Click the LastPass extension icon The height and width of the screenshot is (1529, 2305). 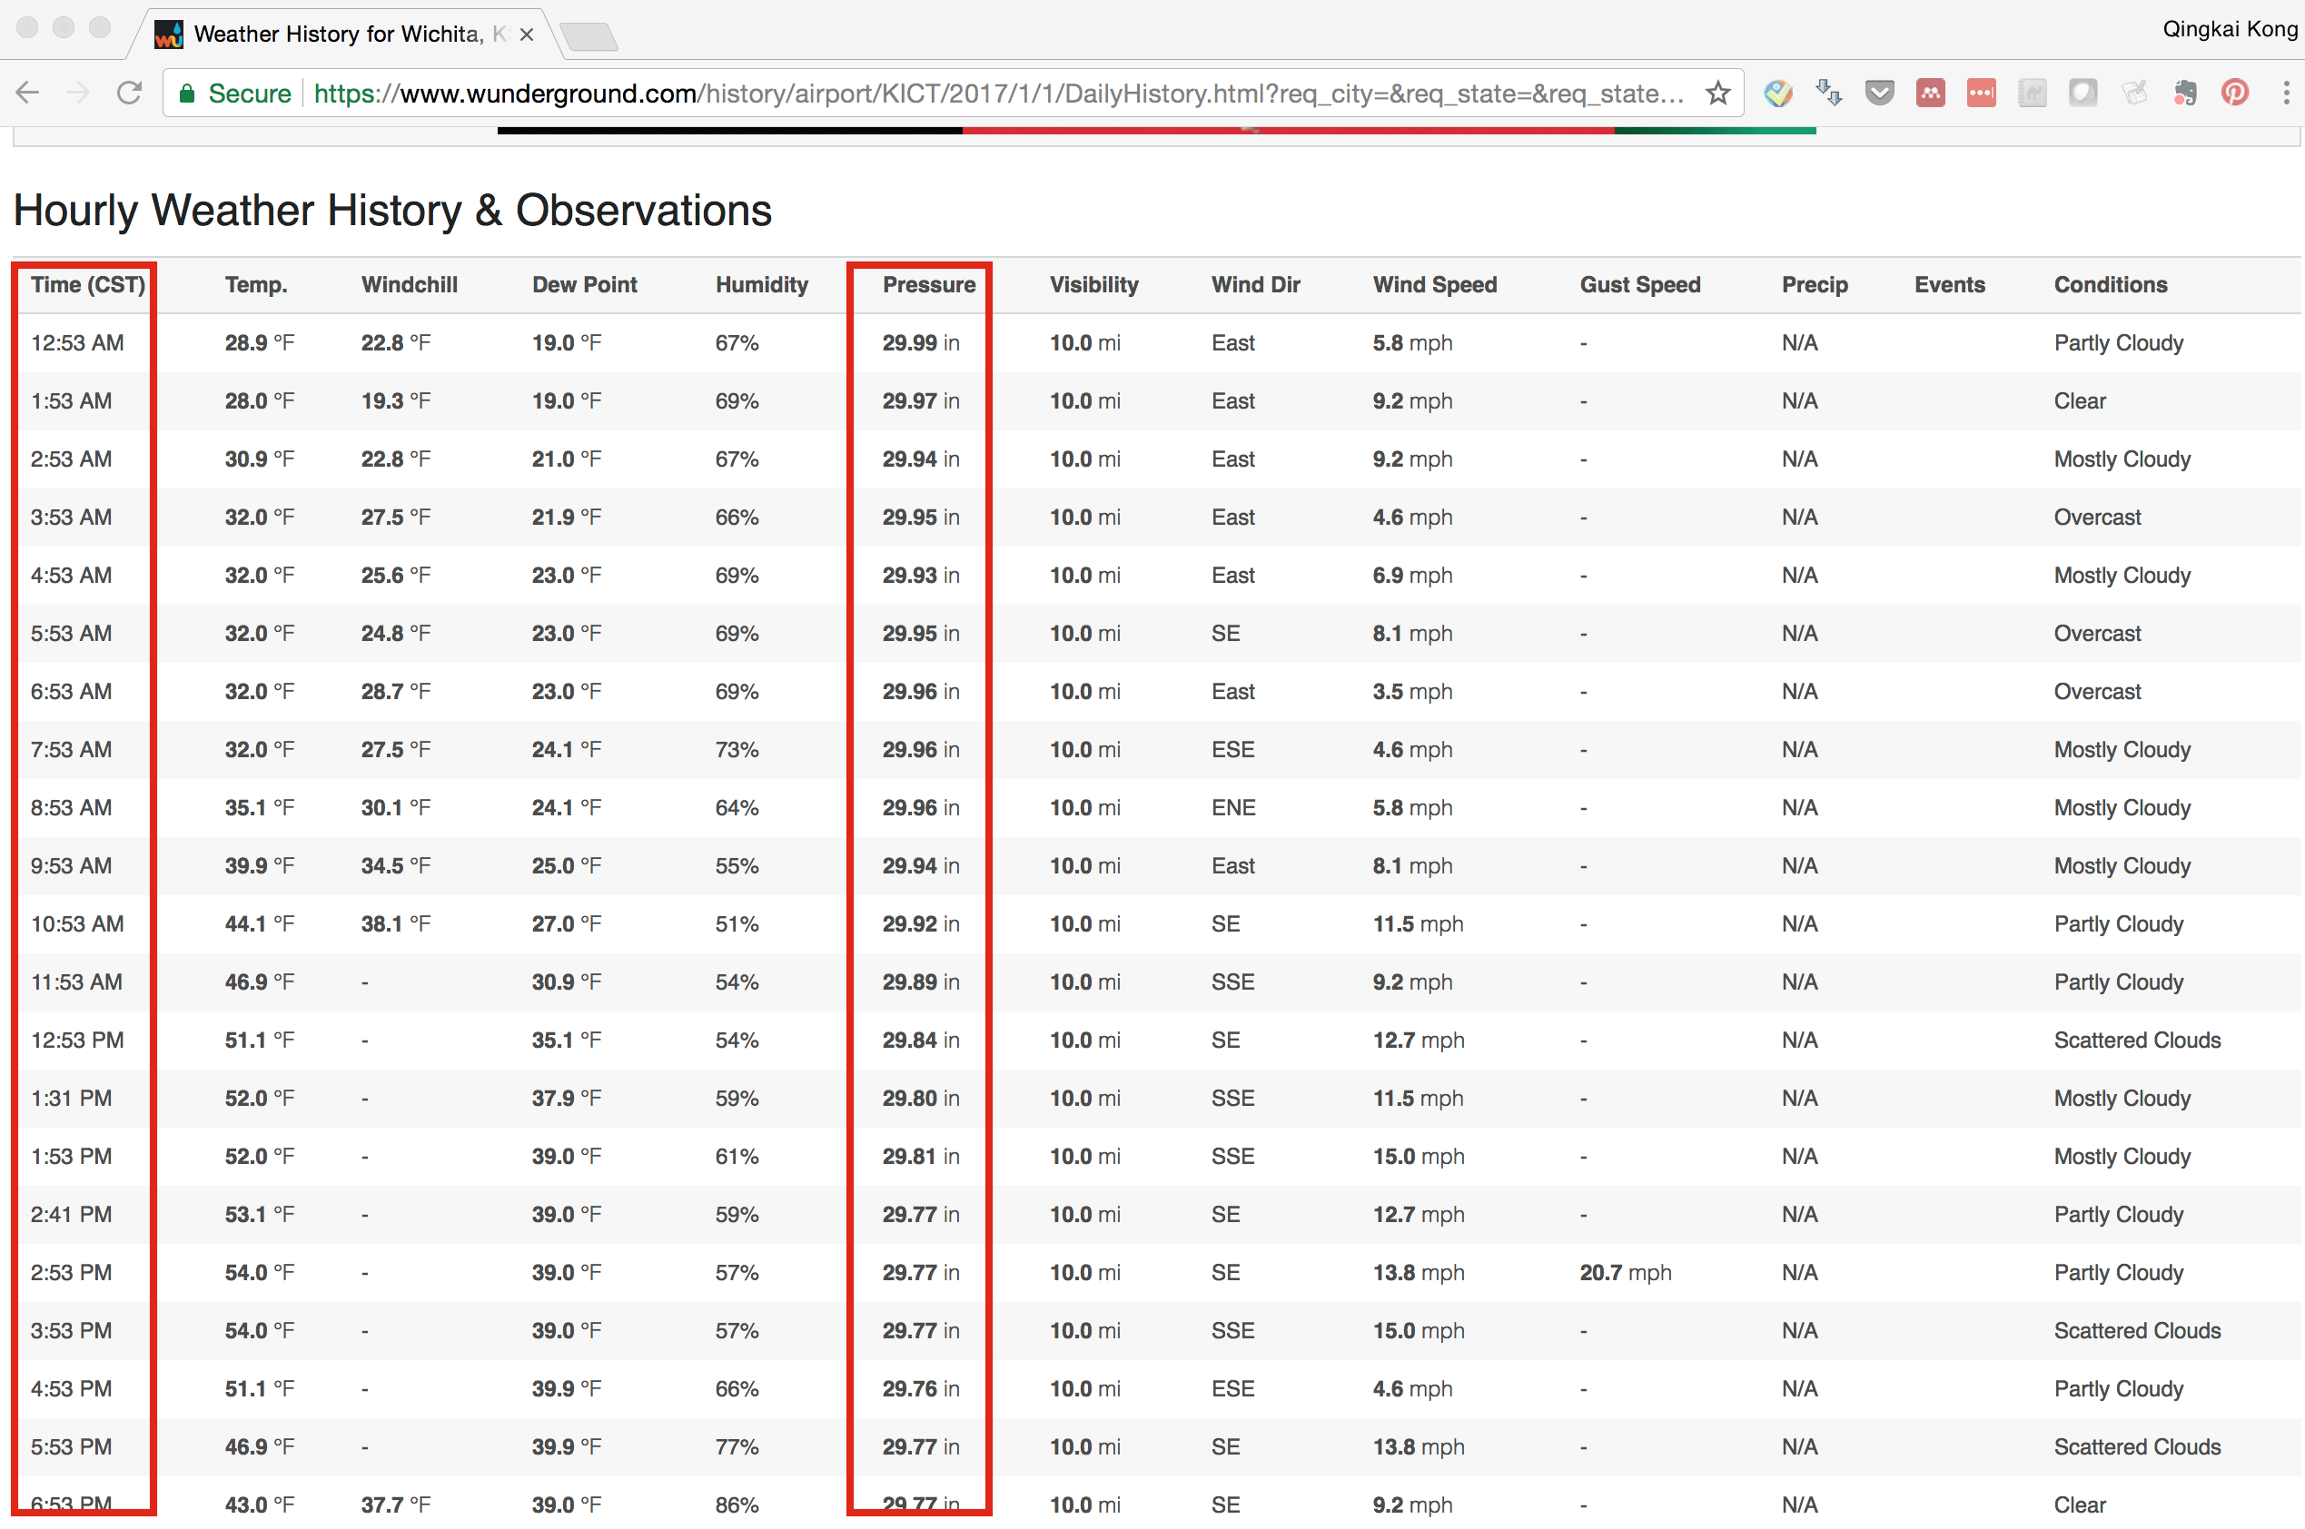click(1980, 94)
